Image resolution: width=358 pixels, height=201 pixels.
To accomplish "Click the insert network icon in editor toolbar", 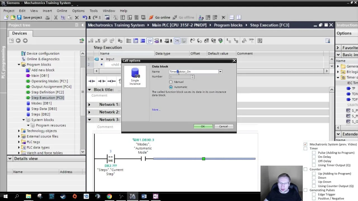I will [91, 41].
